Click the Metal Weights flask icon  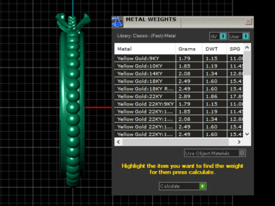117,22
